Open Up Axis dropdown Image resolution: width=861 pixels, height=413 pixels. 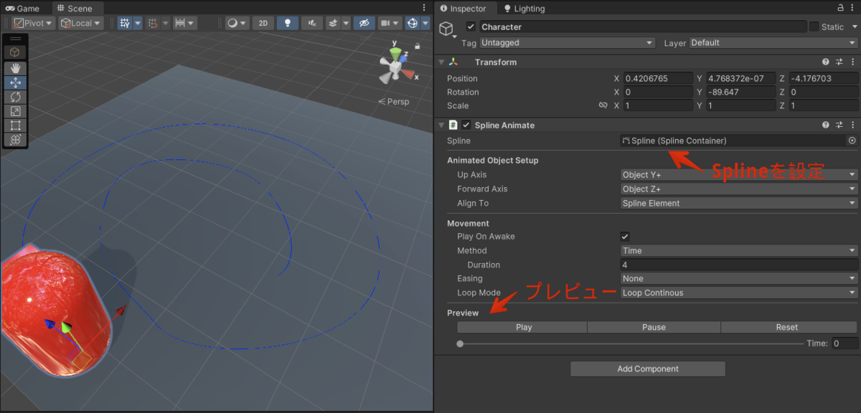pyautogui.click(x=739, y=175)
